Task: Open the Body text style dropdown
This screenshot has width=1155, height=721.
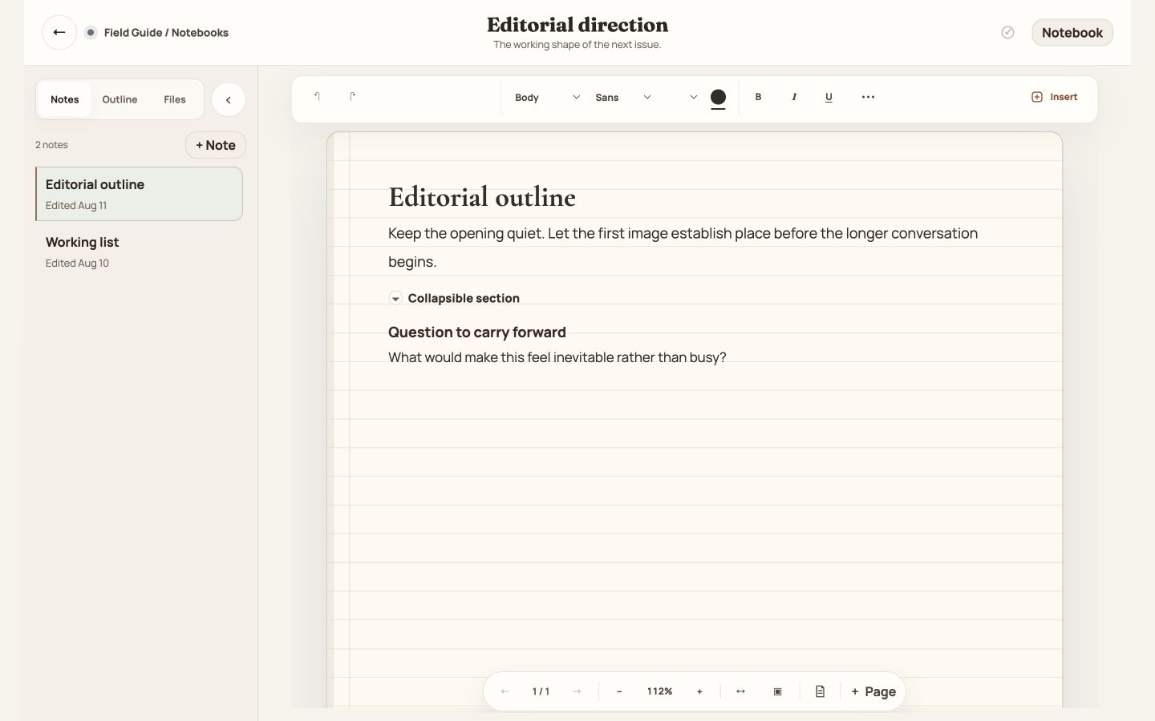Action: 547,98
